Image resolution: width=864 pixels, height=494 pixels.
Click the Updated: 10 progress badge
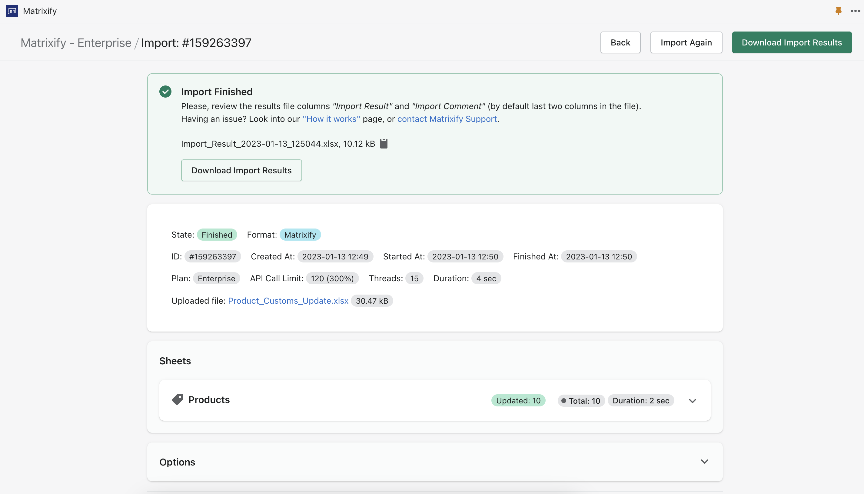pyautogui.click(x=518, y=400)
